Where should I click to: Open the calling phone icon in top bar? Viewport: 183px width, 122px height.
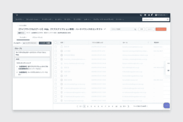(x=141, y=15)
